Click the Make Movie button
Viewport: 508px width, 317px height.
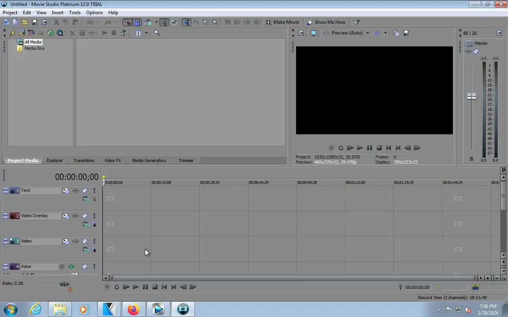pos(283,22)
